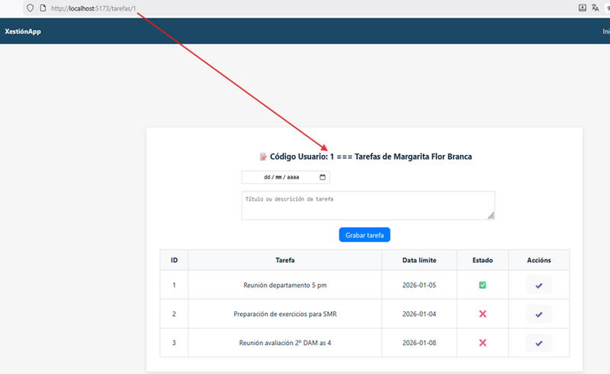Click the date 2026-01-05
Screen dimensions: 610x374
pyautogui.click(x=419, y=285)
